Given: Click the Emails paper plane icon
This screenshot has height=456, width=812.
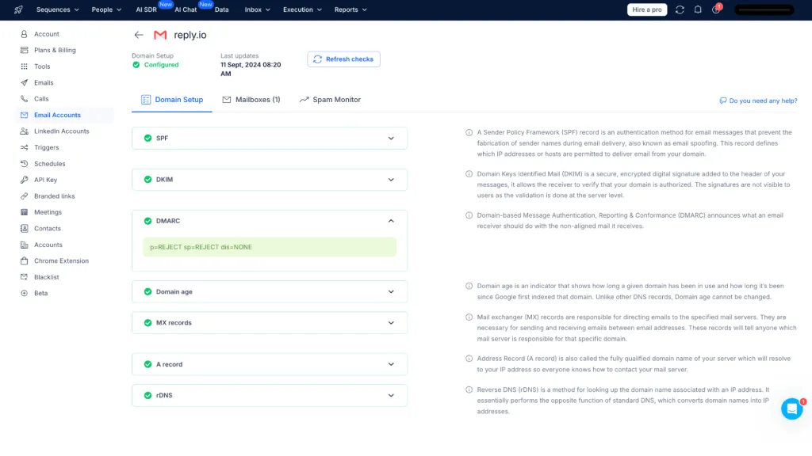Looking at the screenshot, I should [x=24, y=82].
